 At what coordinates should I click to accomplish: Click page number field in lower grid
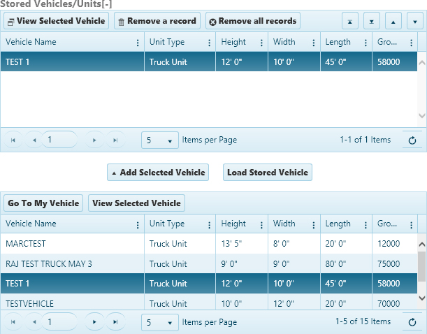point(59,322)
